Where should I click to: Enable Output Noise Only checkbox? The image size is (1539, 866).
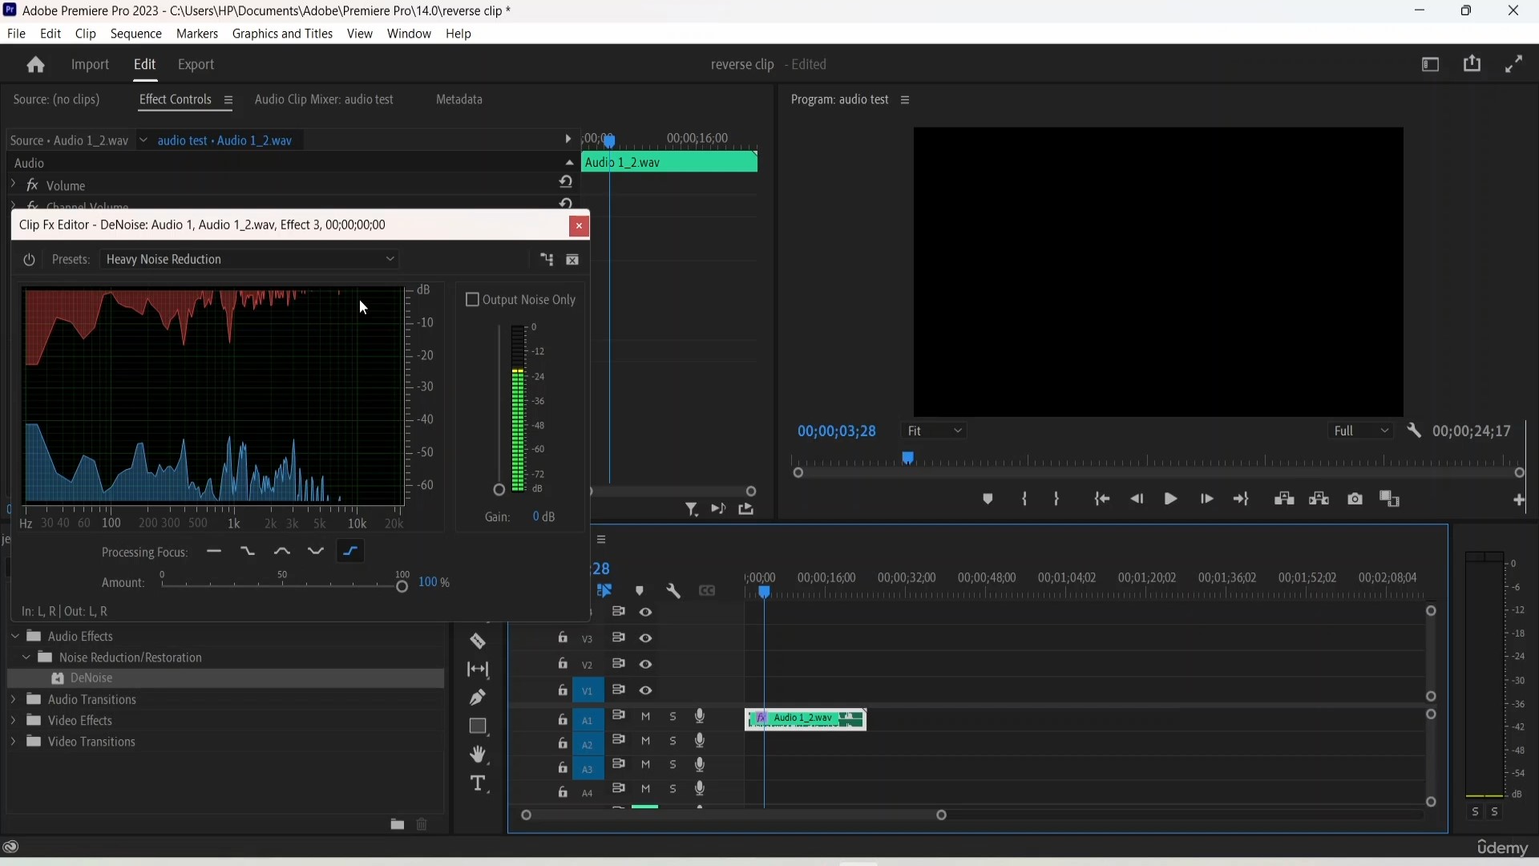point(473,301)
